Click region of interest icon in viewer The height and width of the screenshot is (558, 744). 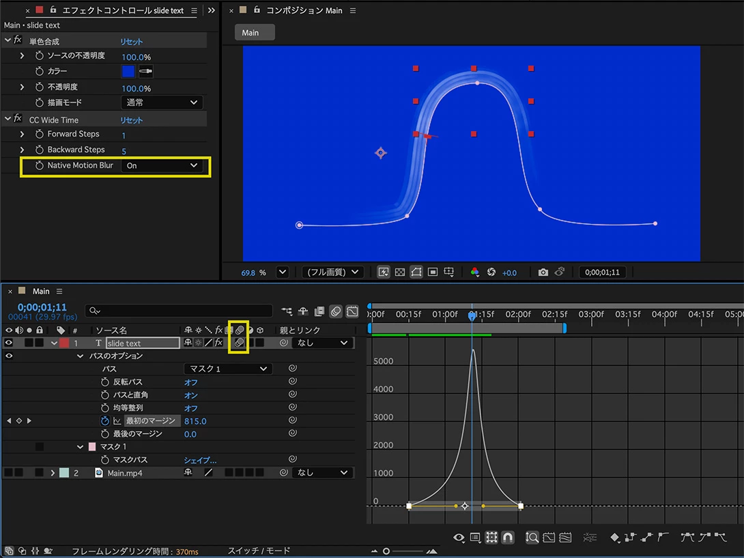point(432,272)
